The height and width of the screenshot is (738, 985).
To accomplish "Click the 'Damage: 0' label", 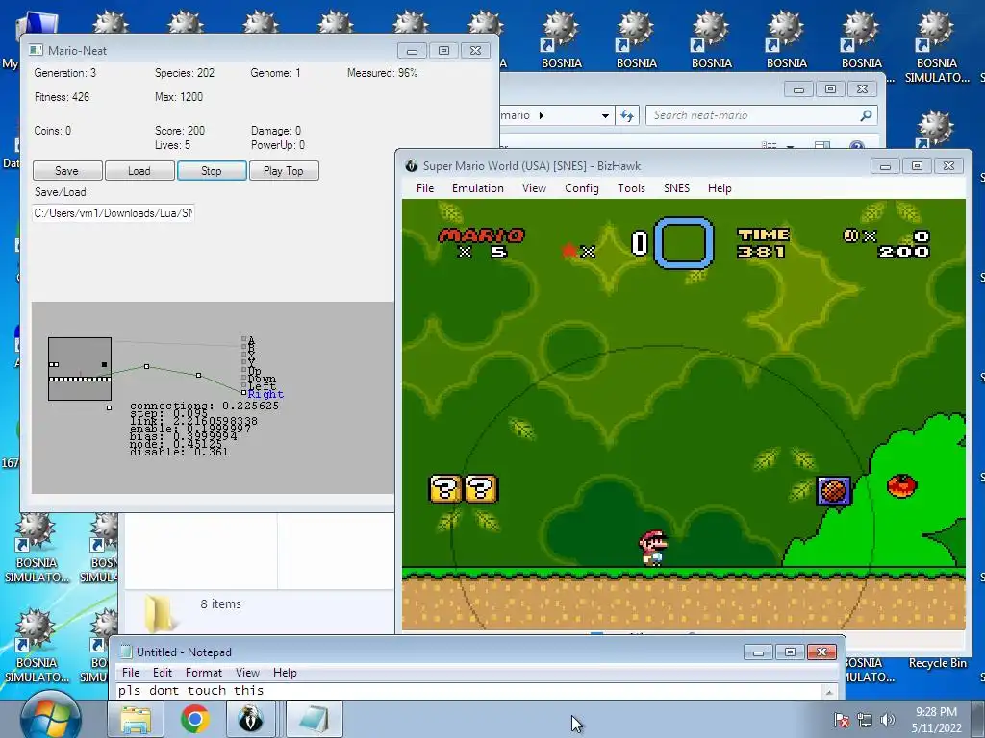I will pyautogui.click(x=276, y=131).
